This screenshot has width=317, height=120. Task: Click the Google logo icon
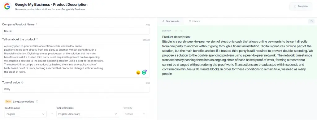click(x=7, y=6)
